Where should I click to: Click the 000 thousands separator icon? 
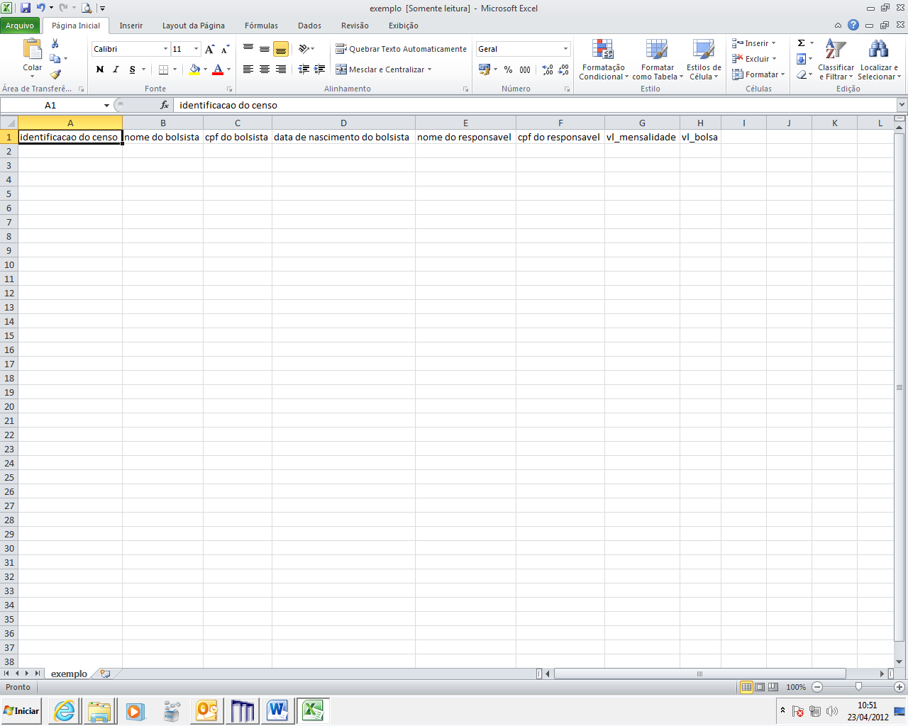(x=525, y=69)
